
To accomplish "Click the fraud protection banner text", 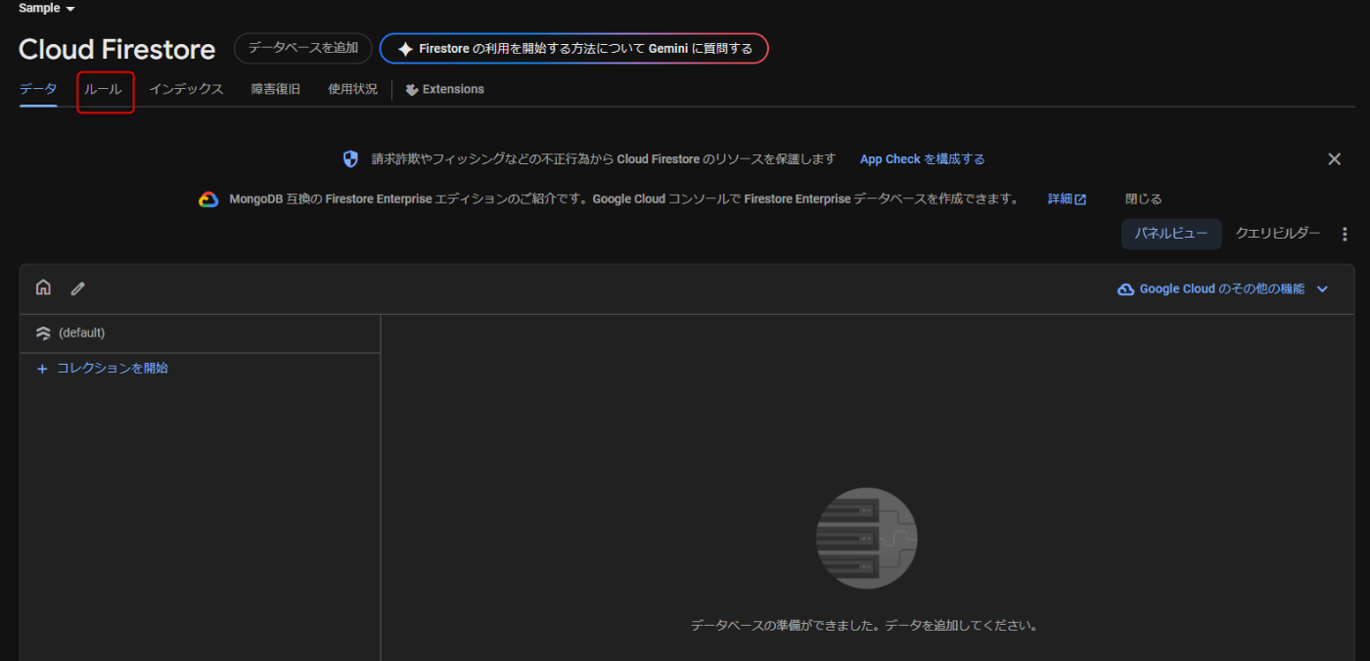I will pos(604,158).
